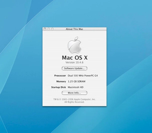Click the Macintosh HD startup disk name
152x133 pixels.
click(75, 87)
